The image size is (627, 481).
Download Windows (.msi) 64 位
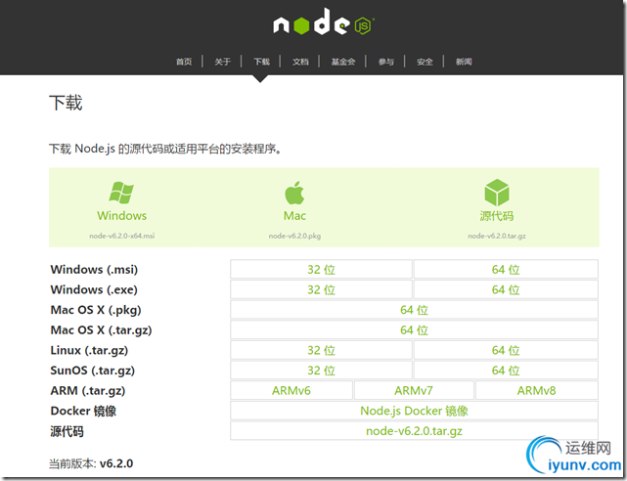pos(506,269)
